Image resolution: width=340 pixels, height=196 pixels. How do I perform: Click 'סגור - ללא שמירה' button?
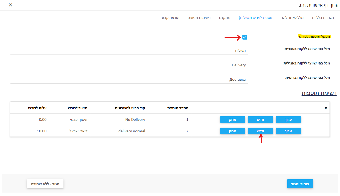45,184
